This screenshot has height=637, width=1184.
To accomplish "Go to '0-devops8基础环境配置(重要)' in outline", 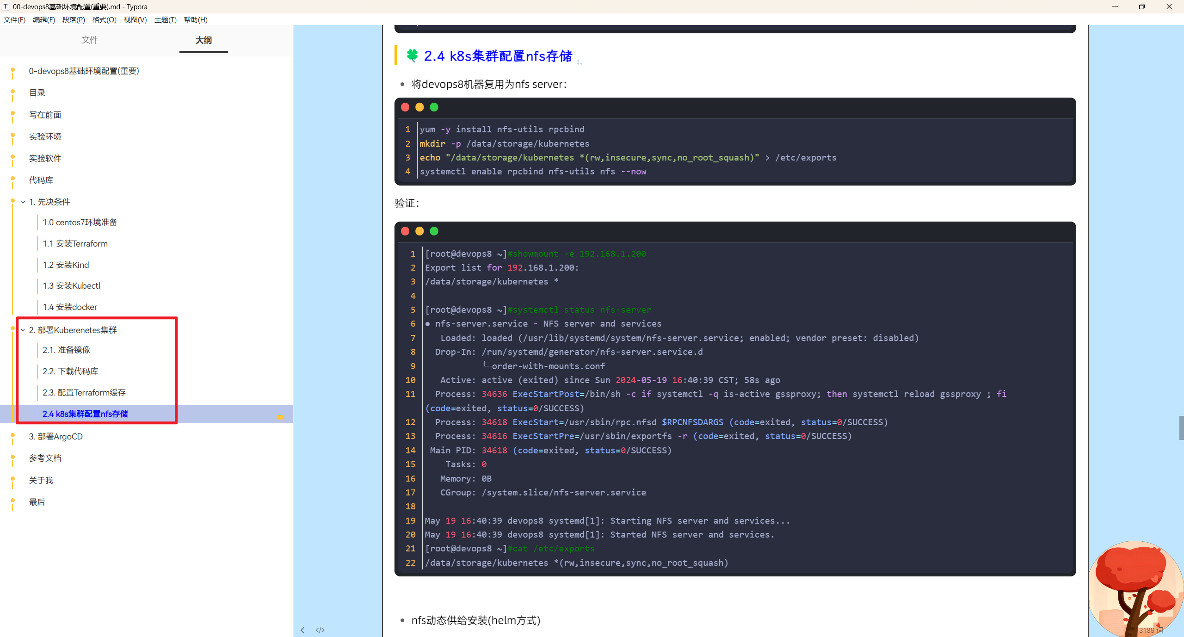I will click(x=84, y=71).
